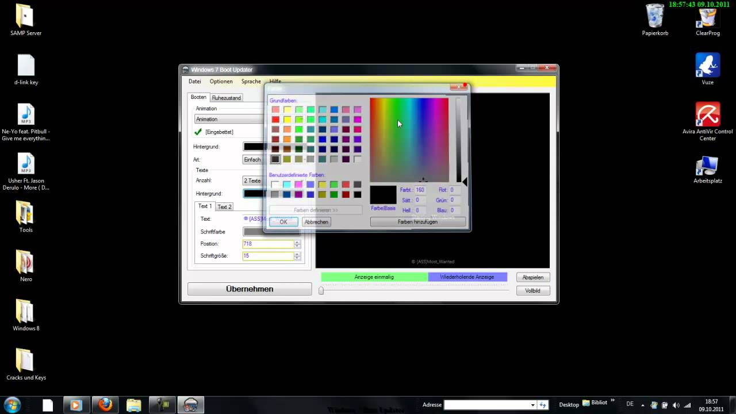Click the Adresse toolbar input field
The width and height of the screenshot is (736, 414).
486,405
